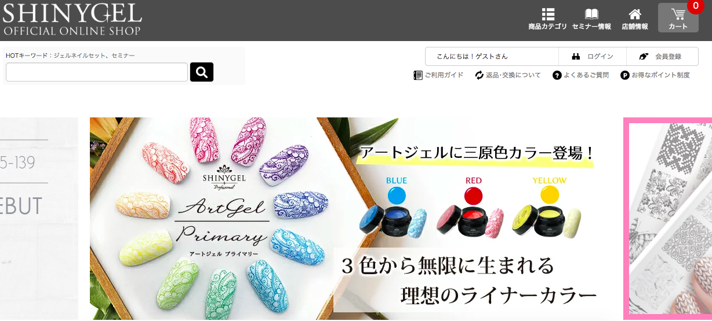
Task: Open 返品・交換について text link
Action: click(513, 75)
